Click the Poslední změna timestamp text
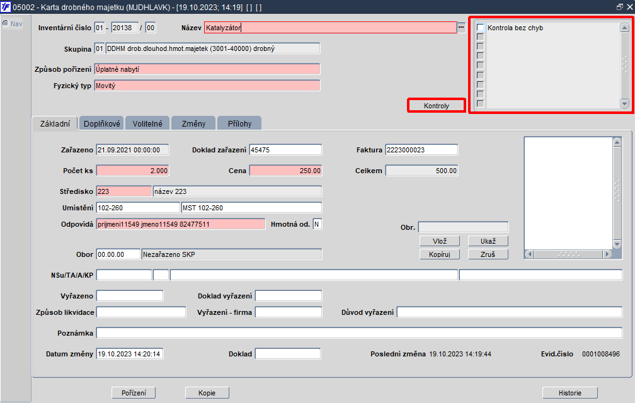Image resolution: width=635 pixels, height=403 pixels. point(460,354)
